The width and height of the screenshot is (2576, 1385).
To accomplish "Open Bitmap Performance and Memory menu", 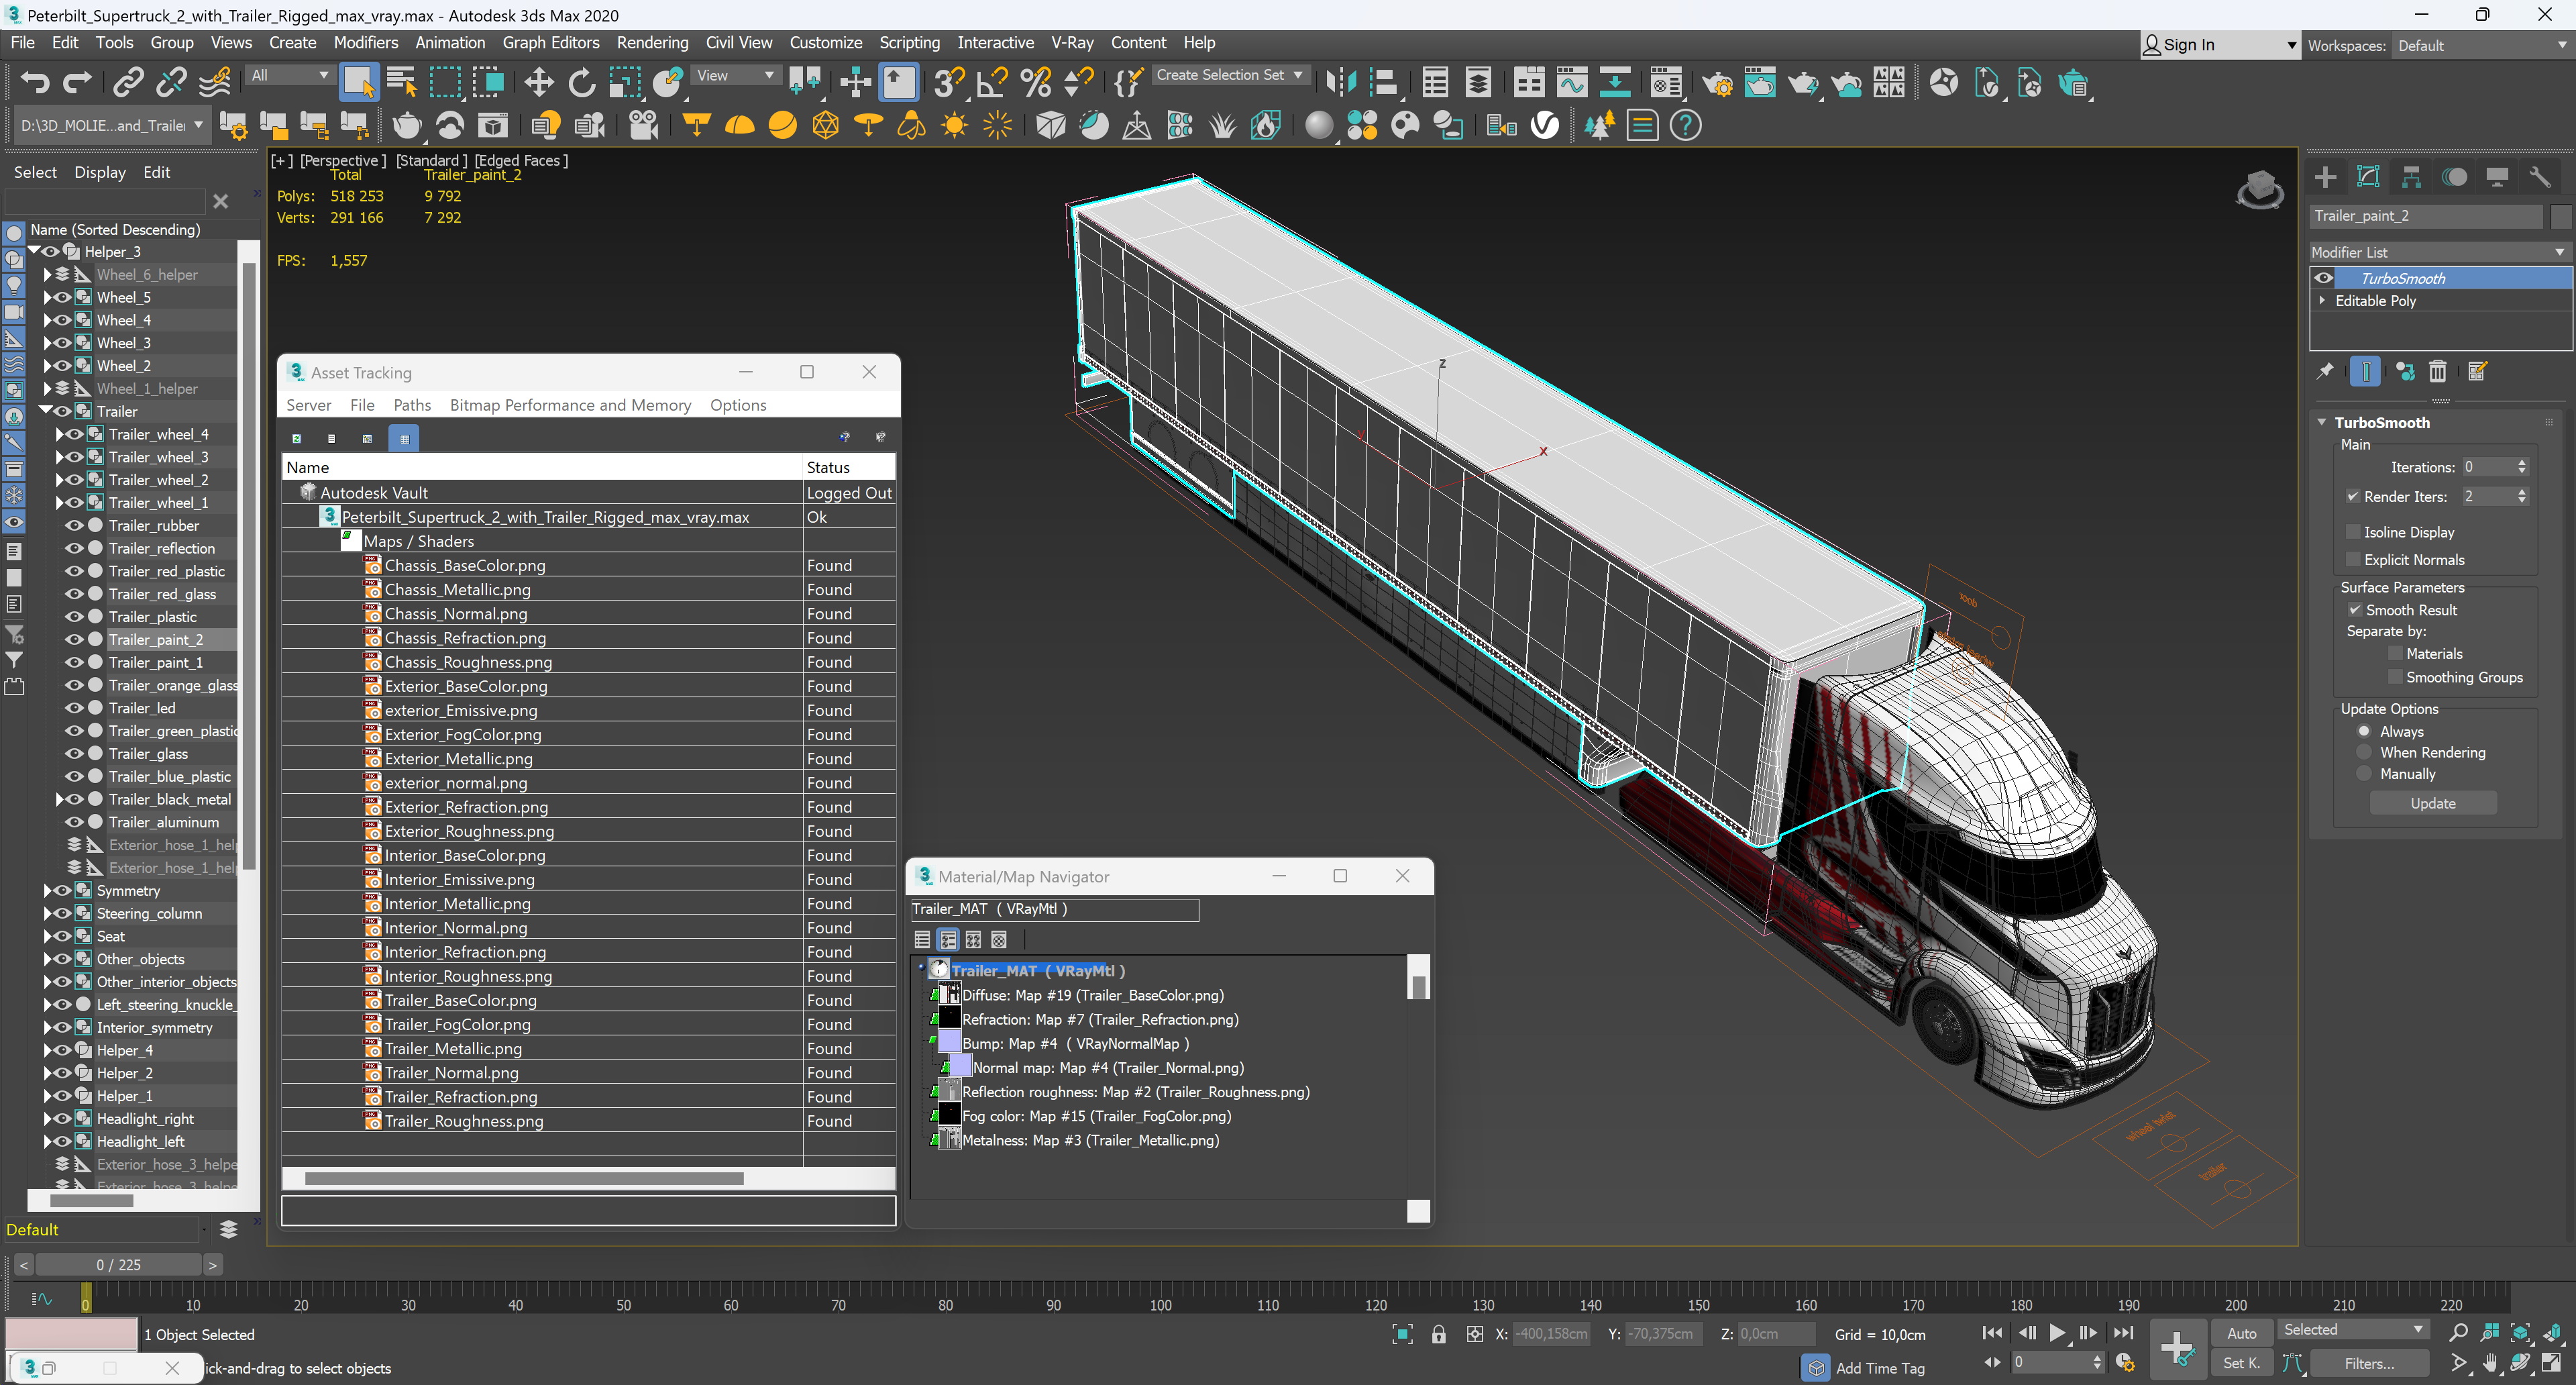I will click(570, 405).
